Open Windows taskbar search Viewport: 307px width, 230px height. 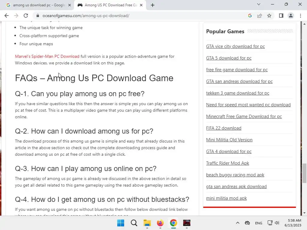click(x=134, y=223)
